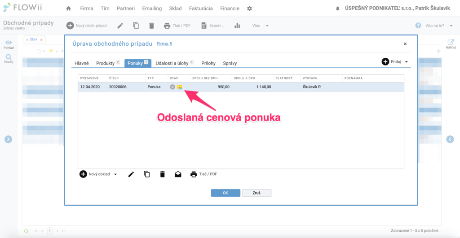Toggle the star favorites filter
The width and height of the screenshot is (460, 238).
point(51,51)
